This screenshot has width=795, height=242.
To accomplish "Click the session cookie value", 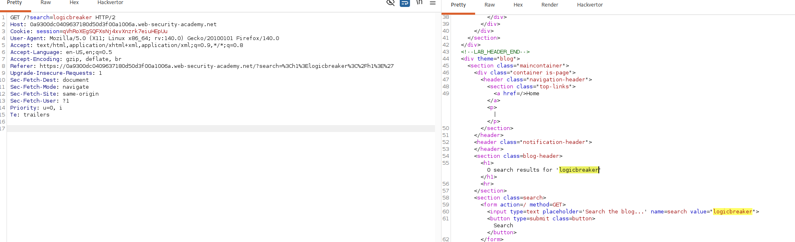I will pos(115,31).
